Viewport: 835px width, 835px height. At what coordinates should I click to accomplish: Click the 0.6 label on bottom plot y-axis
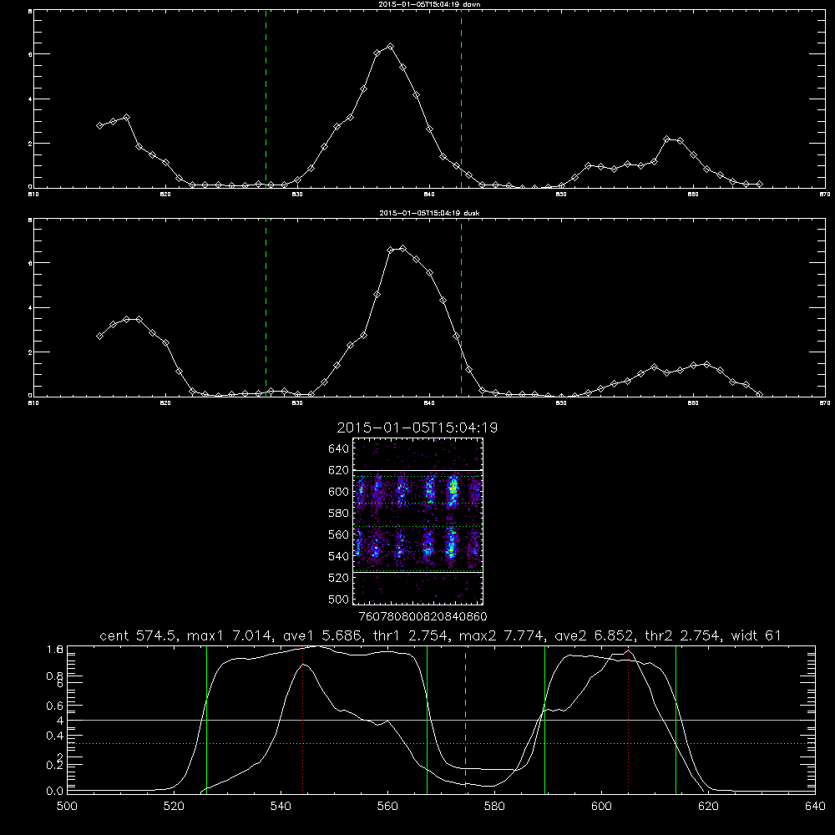click(x=55, y=706)
